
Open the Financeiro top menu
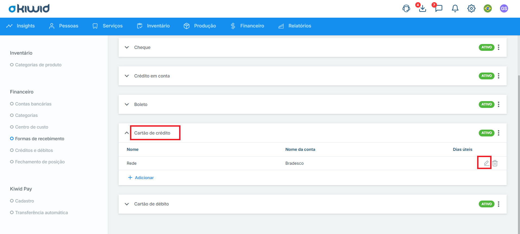click(247, 26)
